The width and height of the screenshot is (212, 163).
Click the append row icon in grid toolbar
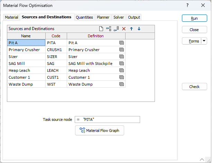click(116, 29)
